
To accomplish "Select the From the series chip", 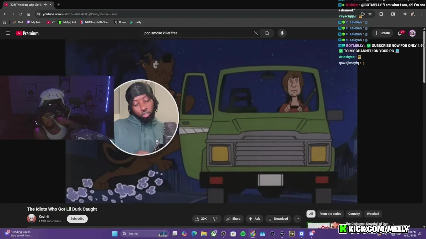I will point(330,214).
